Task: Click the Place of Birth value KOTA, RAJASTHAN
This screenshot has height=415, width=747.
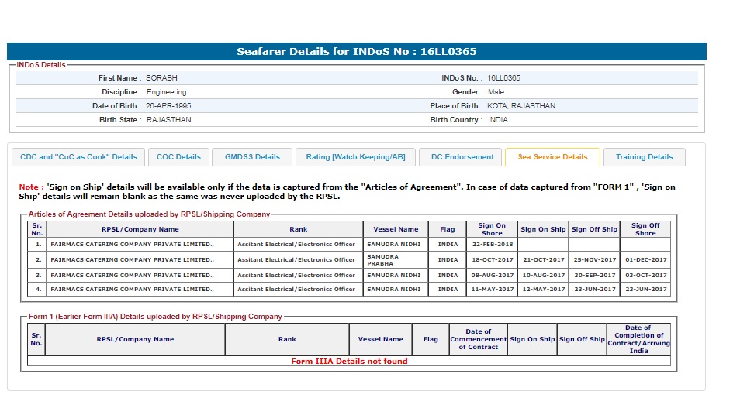Action: [x=520, y=106]
